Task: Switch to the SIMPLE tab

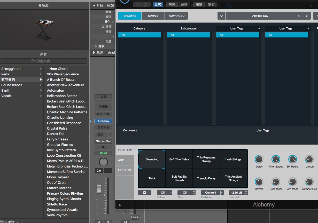Action: (x=153, y=16)
